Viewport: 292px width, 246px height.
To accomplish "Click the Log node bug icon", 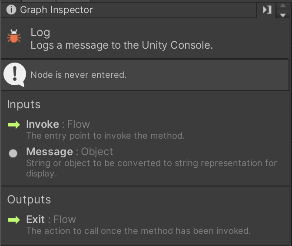I will (x=14, y=37).
